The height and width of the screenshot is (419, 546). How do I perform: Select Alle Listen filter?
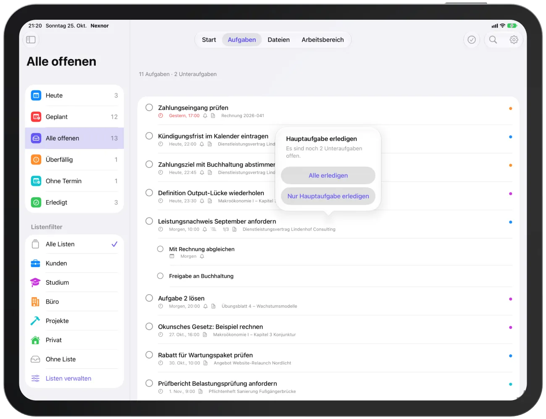click(x=74, y=244)
